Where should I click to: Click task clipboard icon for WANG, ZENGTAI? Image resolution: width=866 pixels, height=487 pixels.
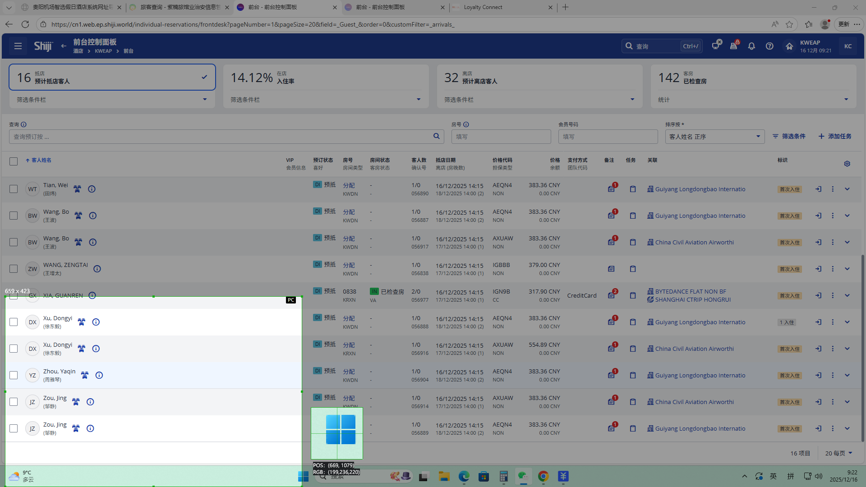click(x=633, y=269)
